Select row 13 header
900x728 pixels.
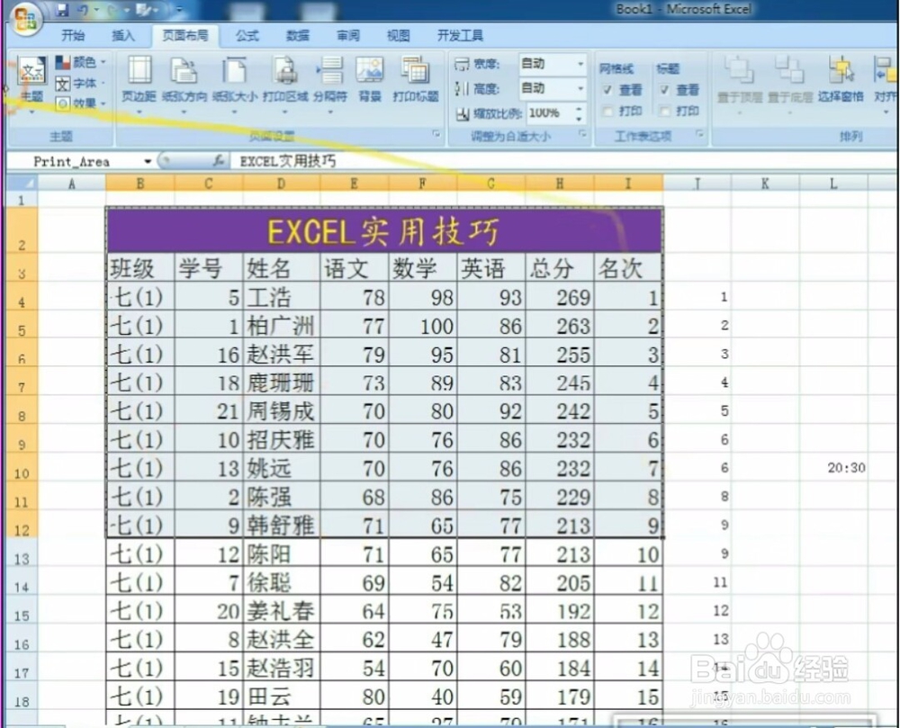coord(22,552)
